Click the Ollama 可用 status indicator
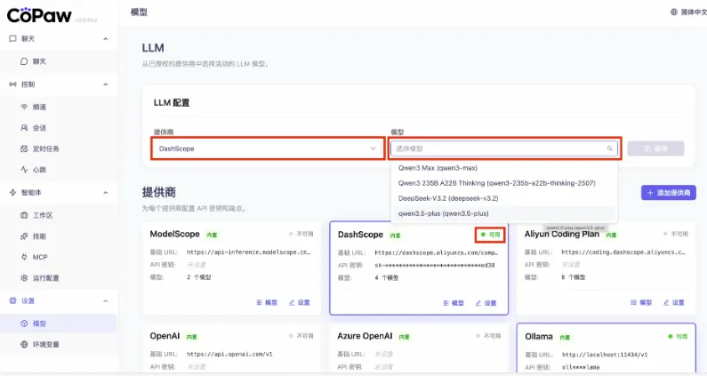This screenshot has height=376, width=707. click(x=678, y=336)
